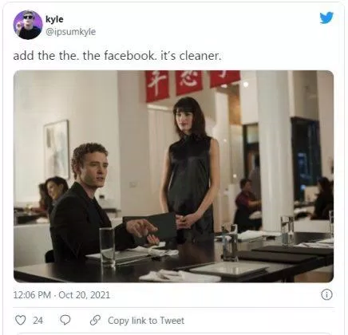Screen dimensions: 348x335
Task: Click the water glass on table
Action: [x=107, y=246]
